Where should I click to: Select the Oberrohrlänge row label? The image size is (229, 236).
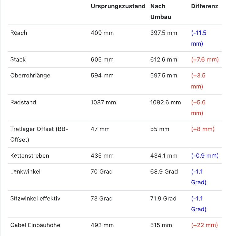click(30, 75)
